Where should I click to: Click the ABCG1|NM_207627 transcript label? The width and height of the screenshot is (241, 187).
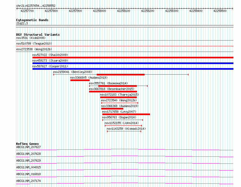point(29,147)
